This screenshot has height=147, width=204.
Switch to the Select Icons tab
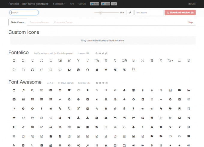[x=18, y=22]
